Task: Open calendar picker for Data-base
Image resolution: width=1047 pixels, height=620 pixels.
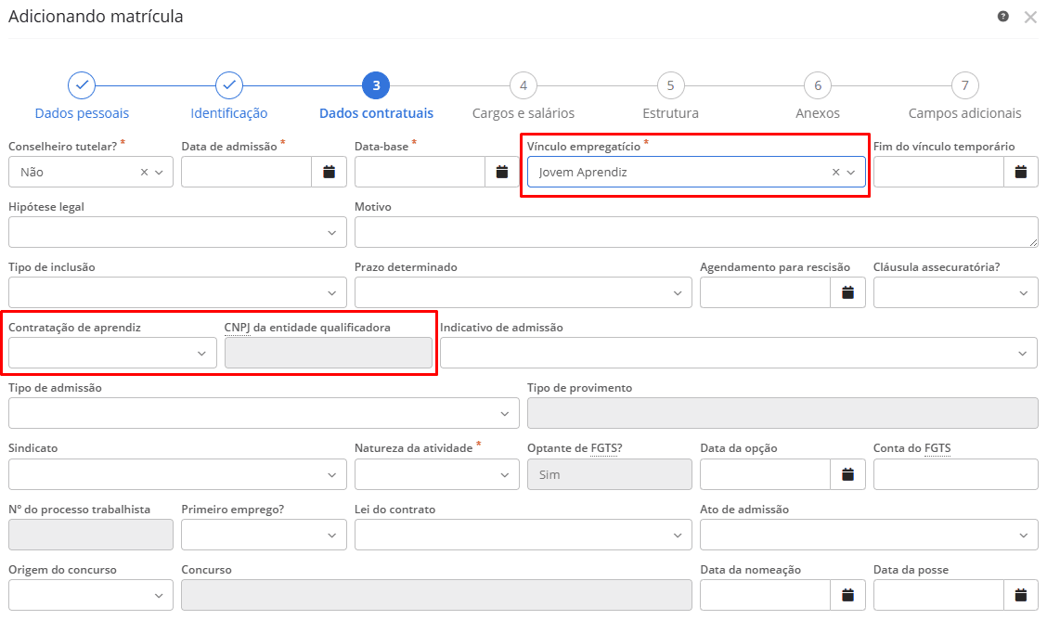Action: coord(502,172)
